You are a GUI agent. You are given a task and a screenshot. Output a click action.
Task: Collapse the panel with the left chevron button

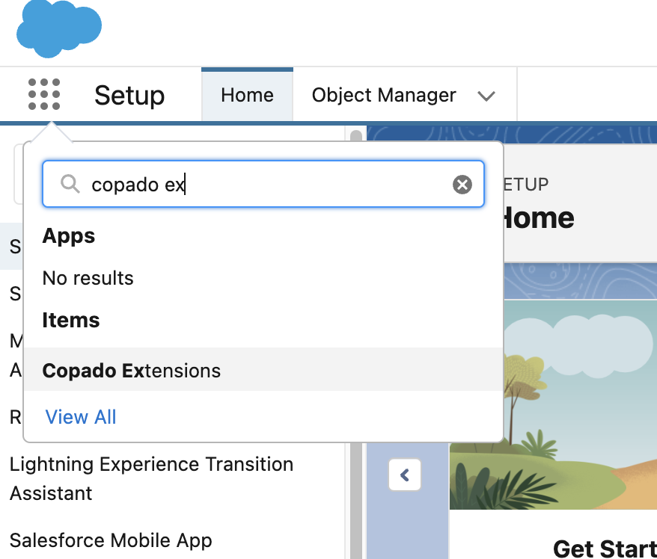tap(405, 475)
